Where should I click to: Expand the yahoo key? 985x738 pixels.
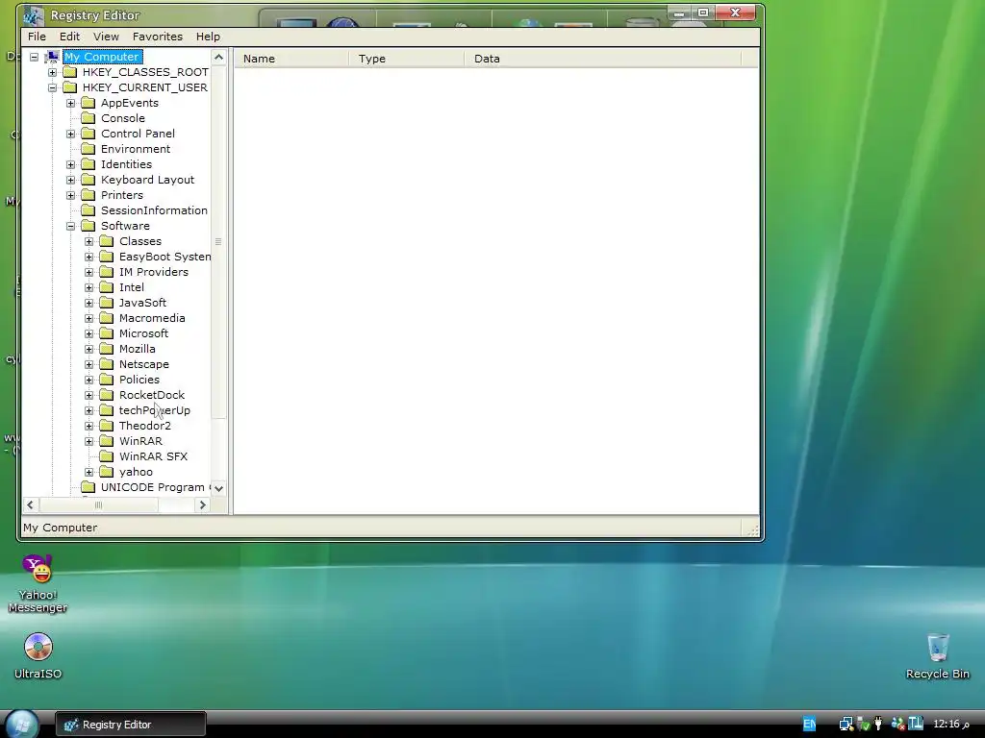click(x=89, y=472)
